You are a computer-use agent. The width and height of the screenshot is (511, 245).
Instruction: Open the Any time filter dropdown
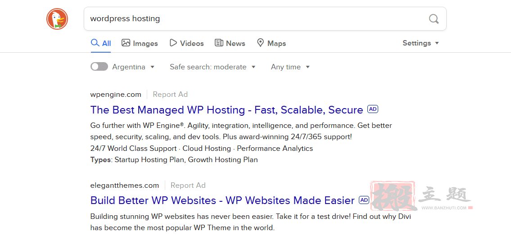pyautogui.click(x=290, y=67)
